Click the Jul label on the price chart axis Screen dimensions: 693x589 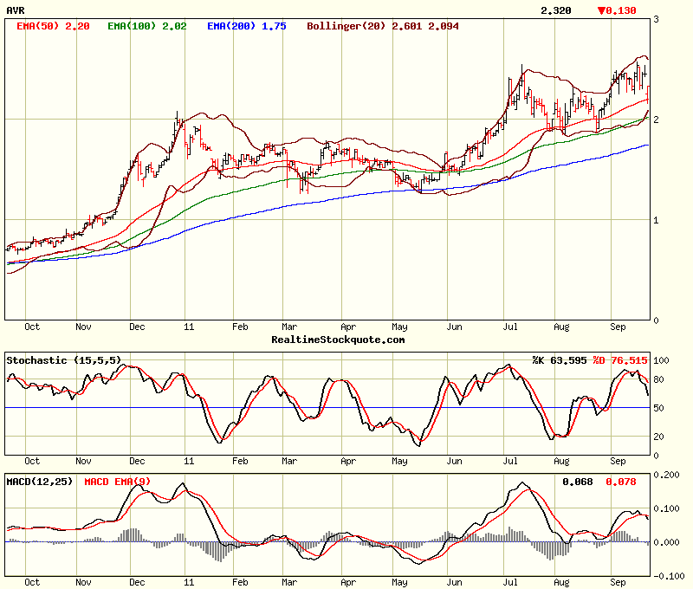511,327
